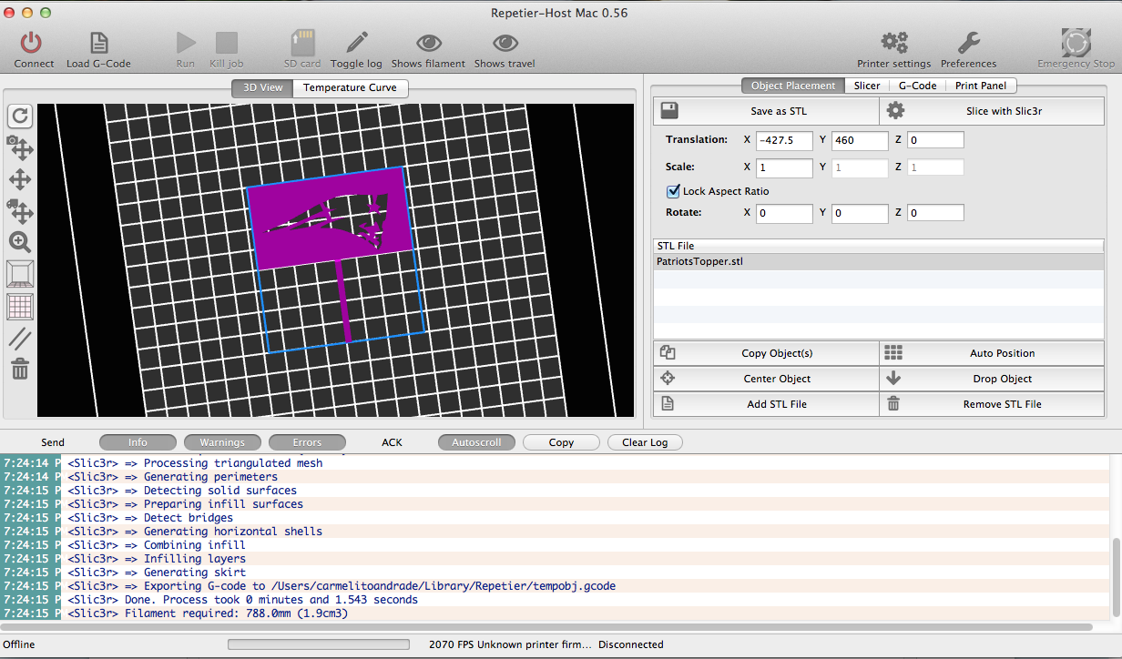Open Preferences wrench icon
The height and width of the screenshot is (659, 1122).
coord(968,43)
